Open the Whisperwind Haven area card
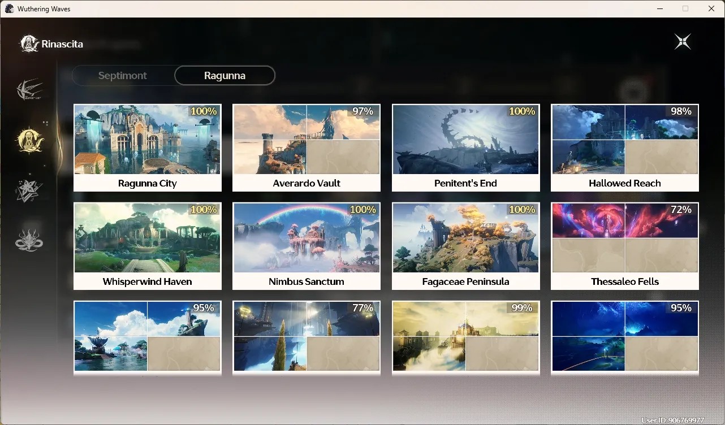The width and height of the screenshot is (725, 425). pyautogui.click(x=148, y=246)
